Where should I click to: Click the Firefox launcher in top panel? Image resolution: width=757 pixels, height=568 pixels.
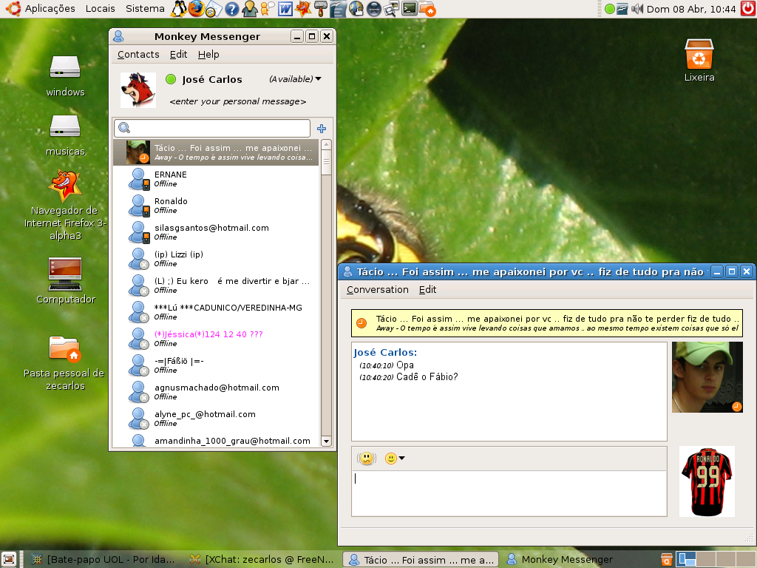coord(196,9)
